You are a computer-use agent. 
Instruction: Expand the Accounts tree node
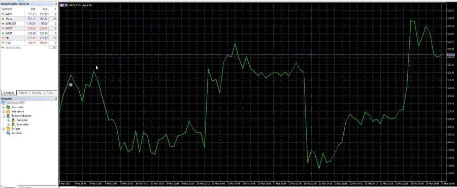tap(4, 107)
